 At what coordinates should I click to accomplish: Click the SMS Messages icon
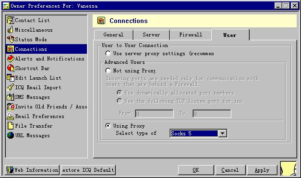click(11, 97)
